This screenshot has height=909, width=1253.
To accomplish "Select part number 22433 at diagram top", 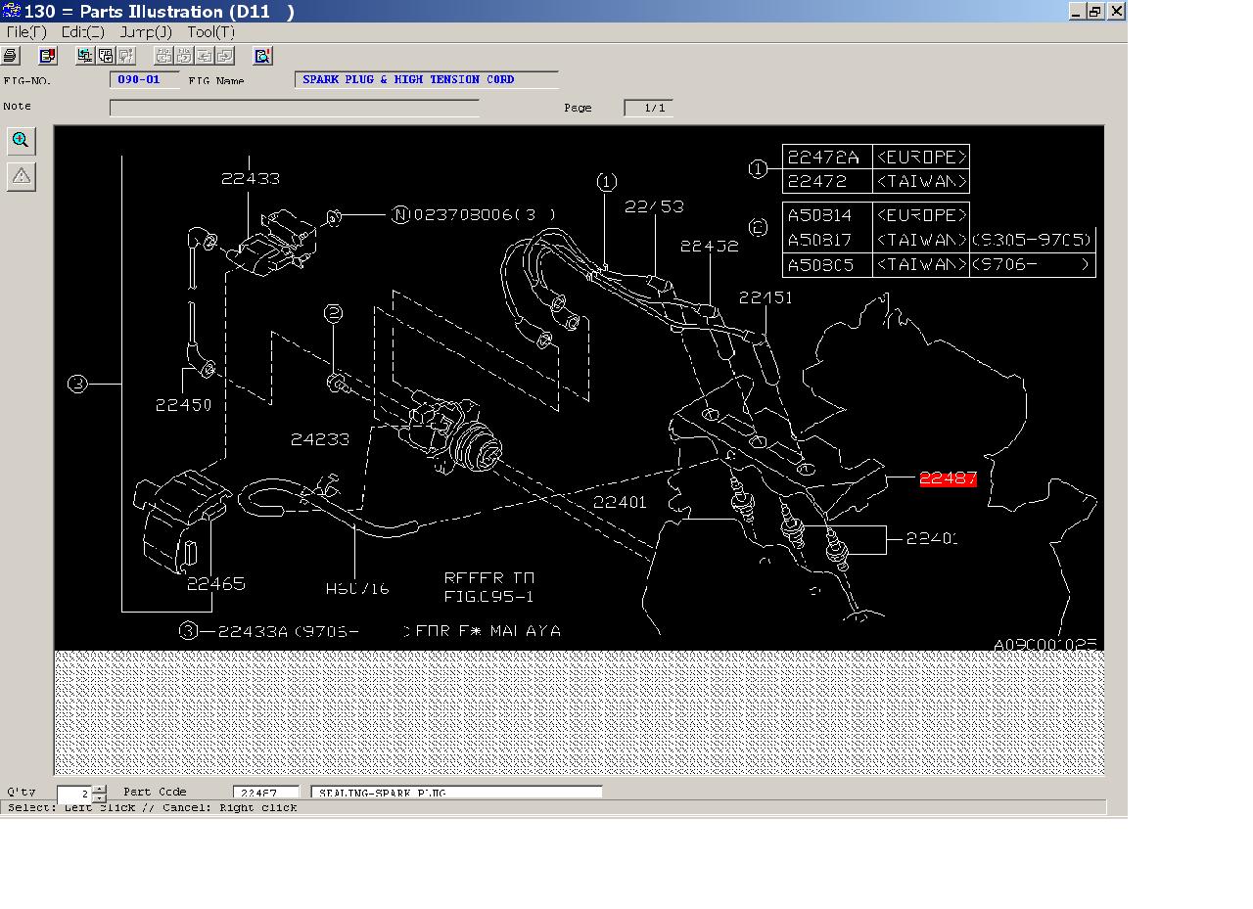I will (x=251, y=178).
